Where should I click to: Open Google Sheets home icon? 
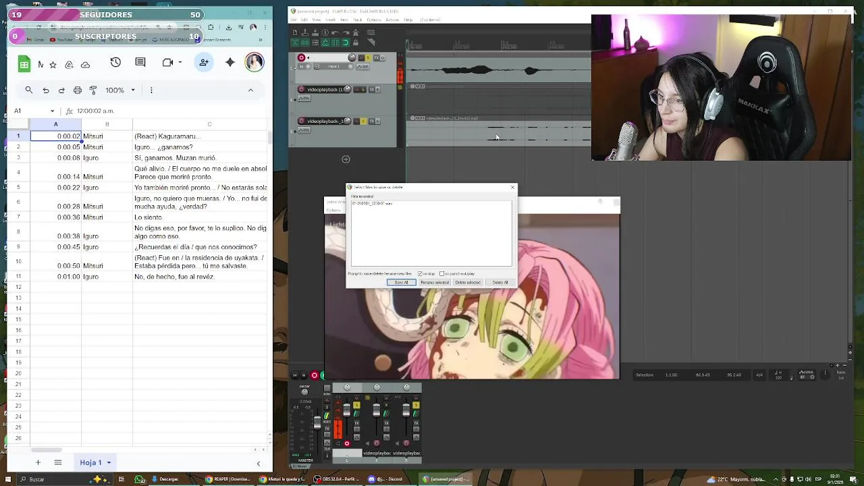click(24, 63)
